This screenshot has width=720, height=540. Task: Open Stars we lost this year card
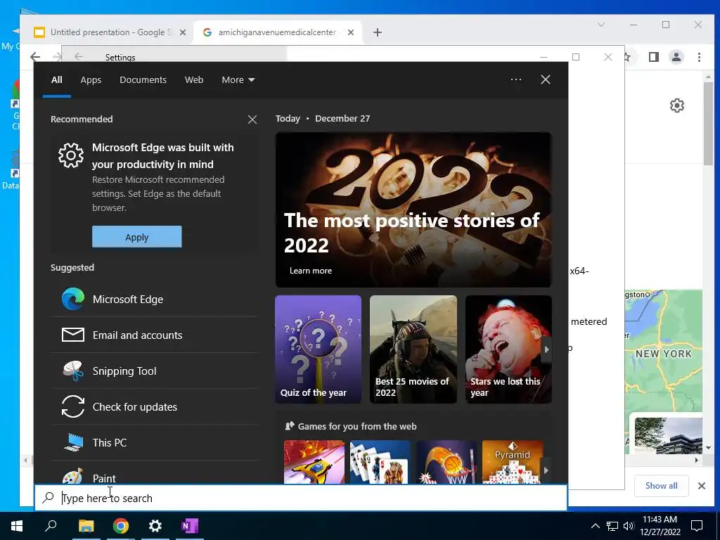pyautogui.click(x=508, y=349)
